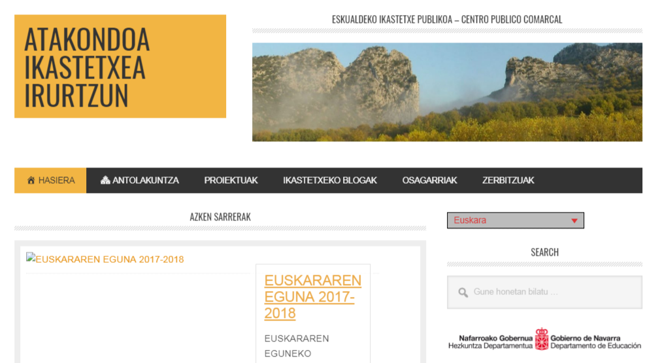
Task: Focus the 'Gune honetan bilatu' search field
Action: click(x=544, y=292)
